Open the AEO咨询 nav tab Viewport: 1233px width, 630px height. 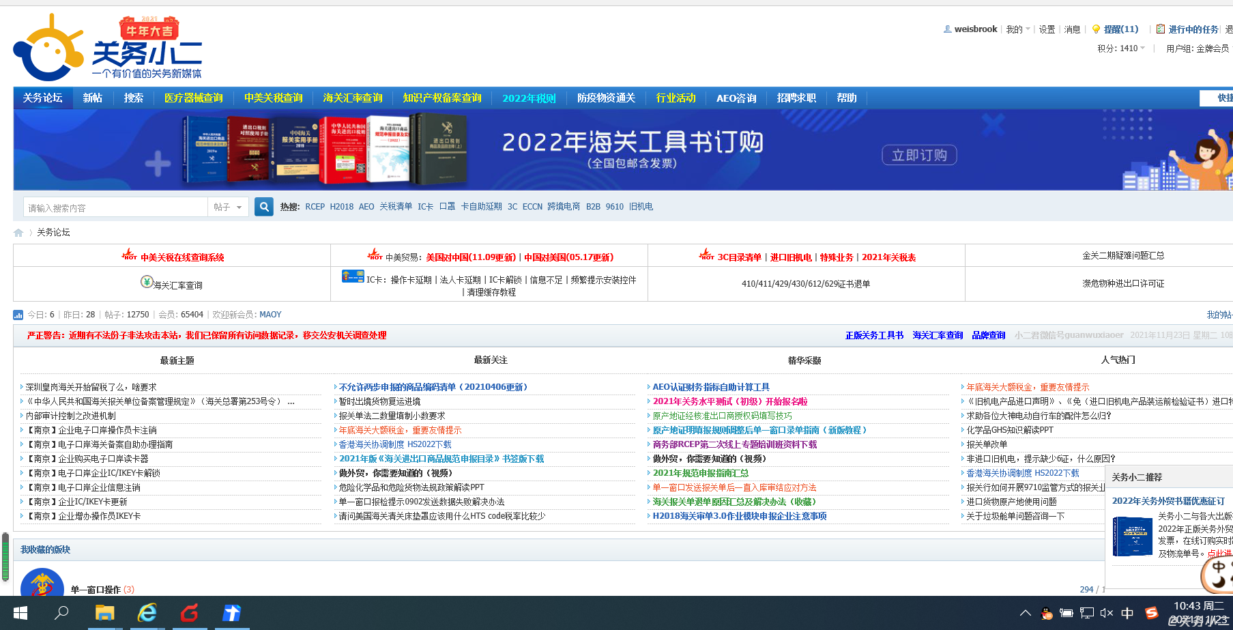(x=736, y=98)
